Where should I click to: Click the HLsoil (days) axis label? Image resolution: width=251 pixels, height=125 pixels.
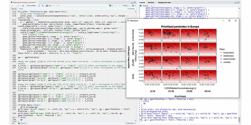(x=180, y=96)
